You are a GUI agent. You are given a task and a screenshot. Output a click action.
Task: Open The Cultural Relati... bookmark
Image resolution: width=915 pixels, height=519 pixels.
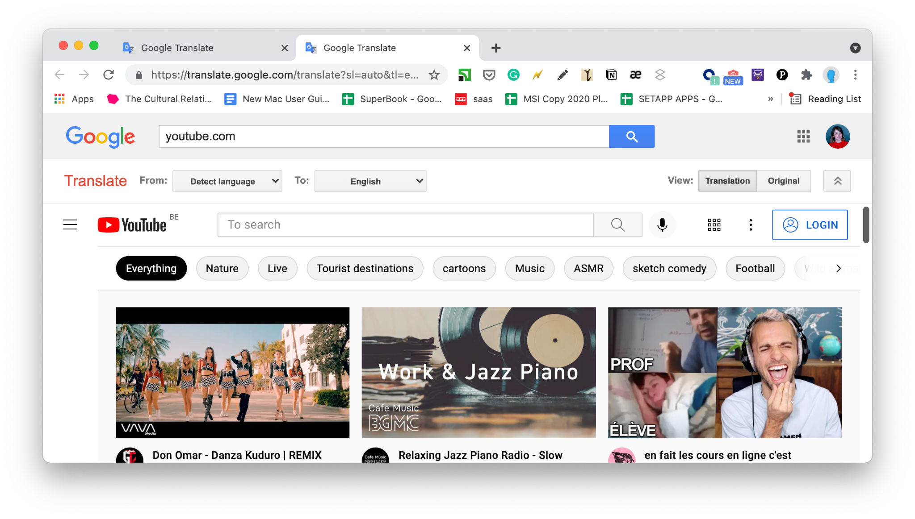point(159,99)
